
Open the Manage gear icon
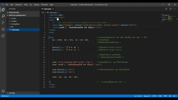(3, 91)
